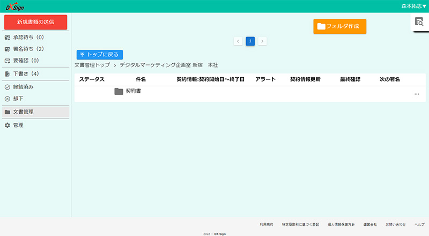
Task: Open 運営会社 footer link
Action: (370, 225)
